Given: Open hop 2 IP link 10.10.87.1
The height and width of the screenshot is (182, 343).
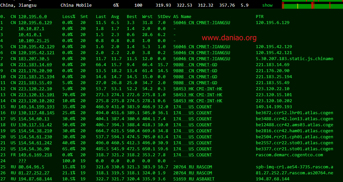Looking at the screenshot, I should (31, 29).
